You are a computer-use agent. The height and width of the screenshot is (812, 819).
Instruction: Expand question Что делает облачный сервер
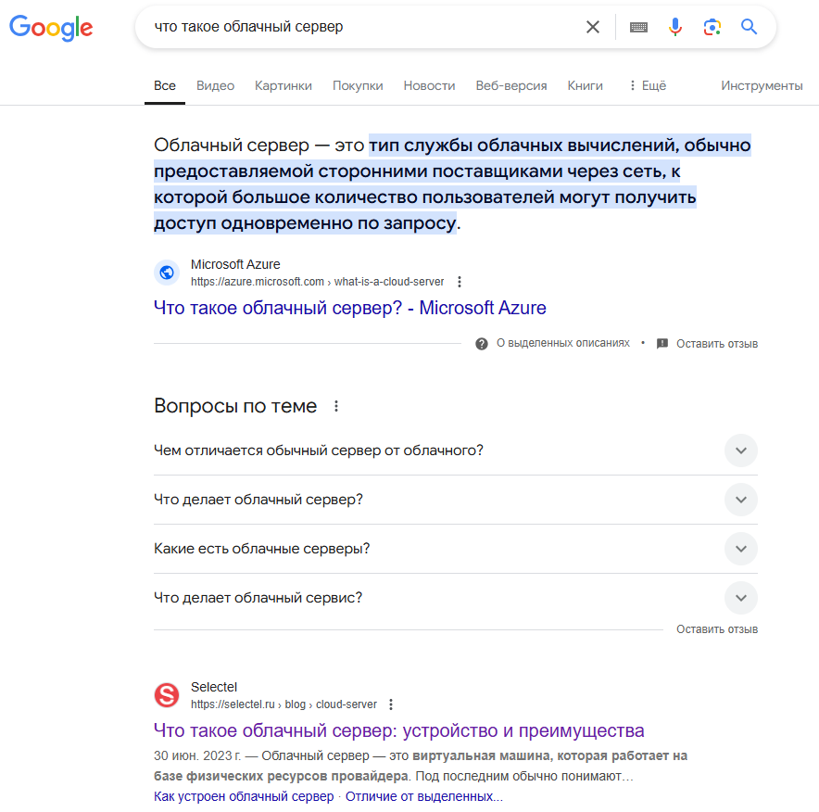(741, 500)
